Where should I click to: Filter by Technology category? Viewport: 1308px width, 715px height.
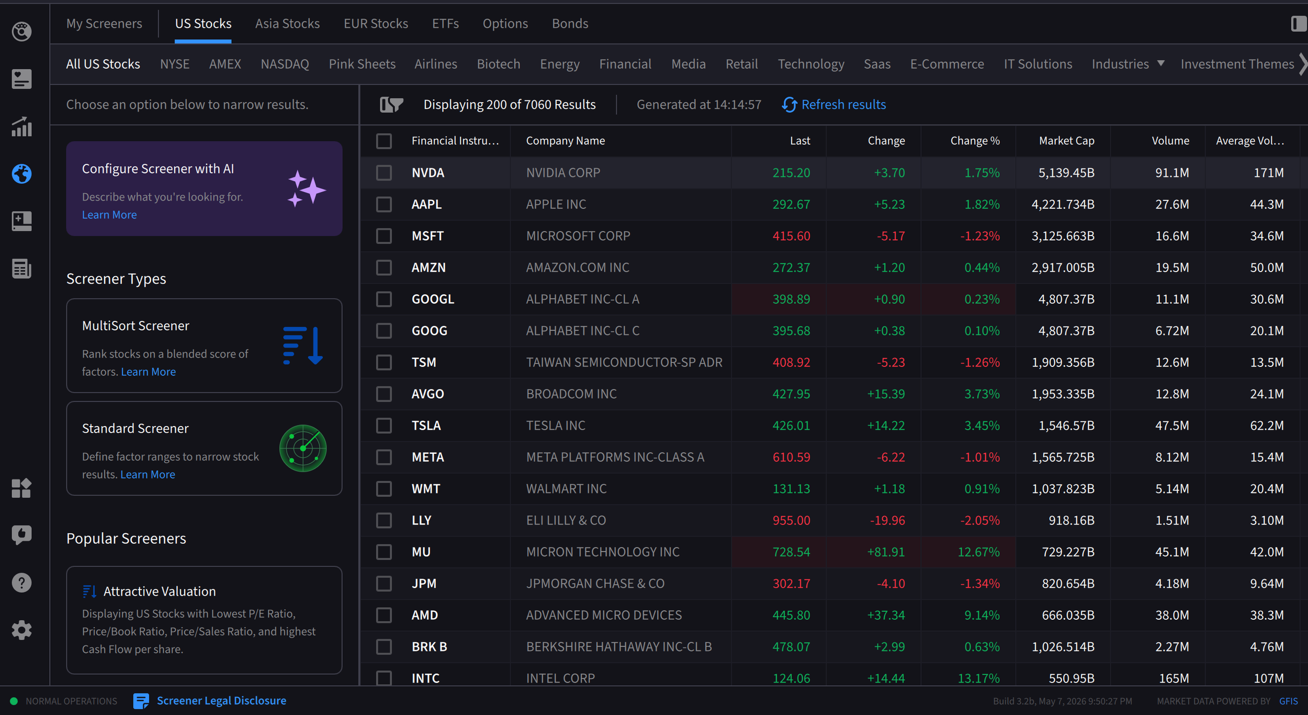[810, 64]
